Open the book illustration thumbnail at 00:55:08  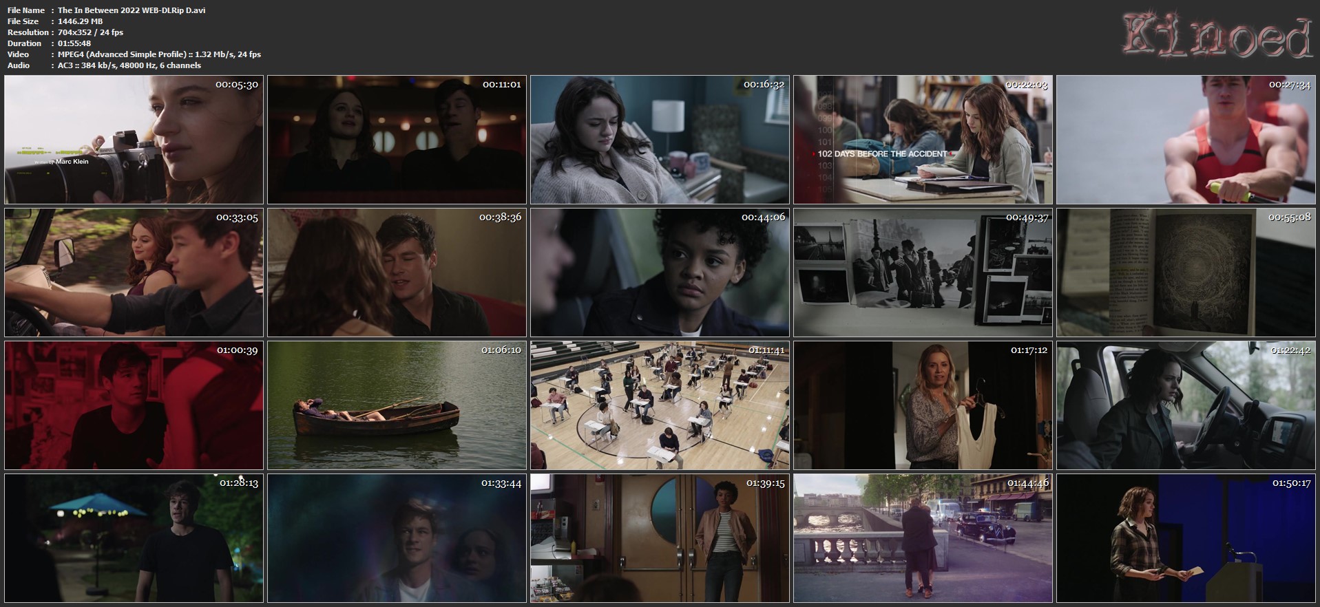(x=1186, y=273)
